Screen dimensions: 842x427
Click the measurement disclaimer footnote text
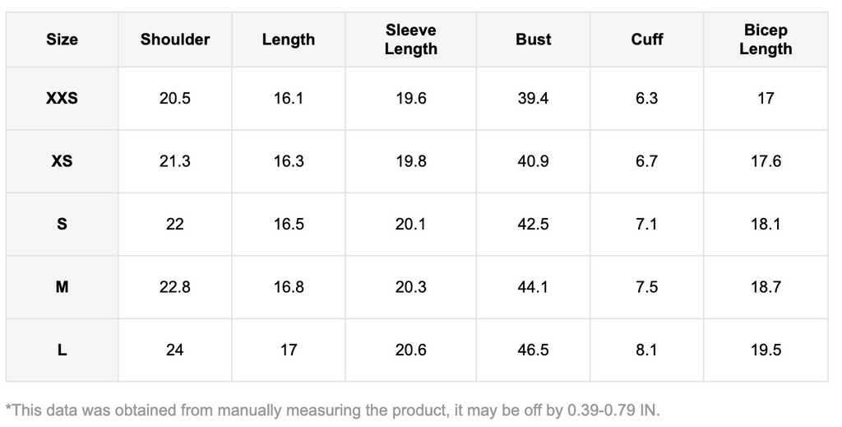(333, 409)
